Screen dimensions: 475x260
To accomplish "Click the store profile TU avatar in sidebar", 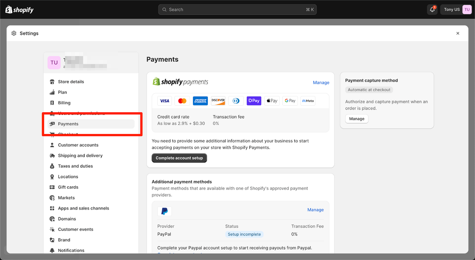I will [54, 63].
